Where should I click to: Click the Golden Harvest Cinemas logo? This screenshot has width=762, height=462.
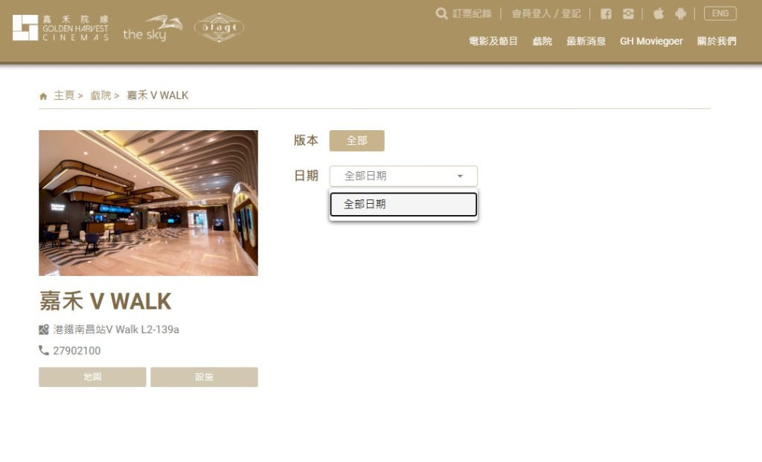click(61, 28)
